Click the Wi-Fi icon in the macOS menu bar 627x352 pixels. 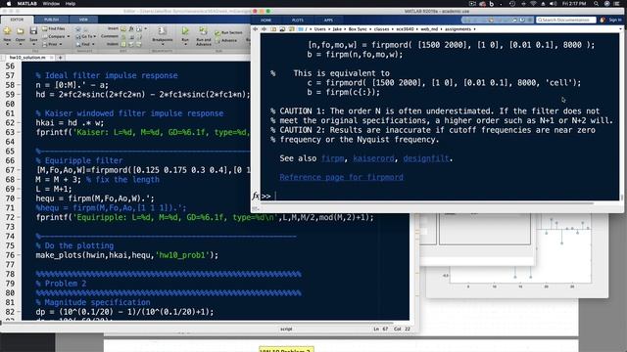click(533, 4)
